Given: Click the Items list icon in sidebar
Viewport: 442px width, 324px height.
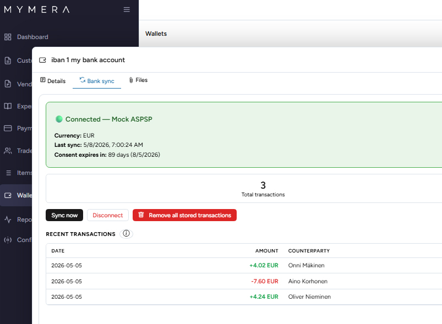Looking at the screenshot, I should [8, 173].
